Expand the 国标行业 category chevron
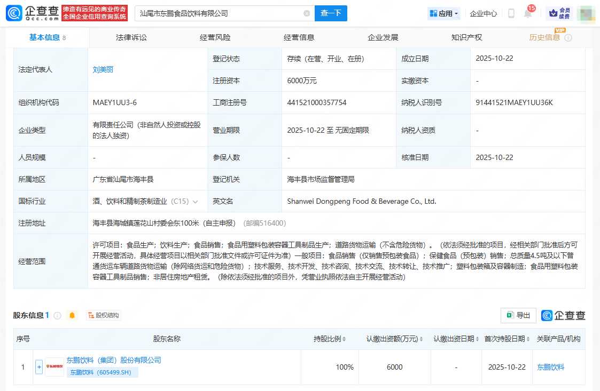 click(x=196, y=202)
